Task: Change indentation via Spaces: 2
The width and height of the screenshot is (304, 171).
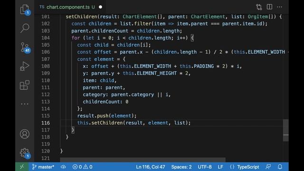Action: 181,167
